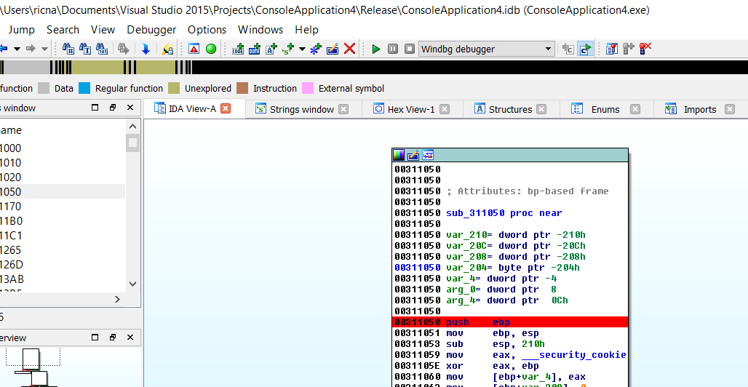The height and width of the screenshot is (387, 748).
Task: Open the Windbg debugger dropdown
Action: (x=549, y=49)
